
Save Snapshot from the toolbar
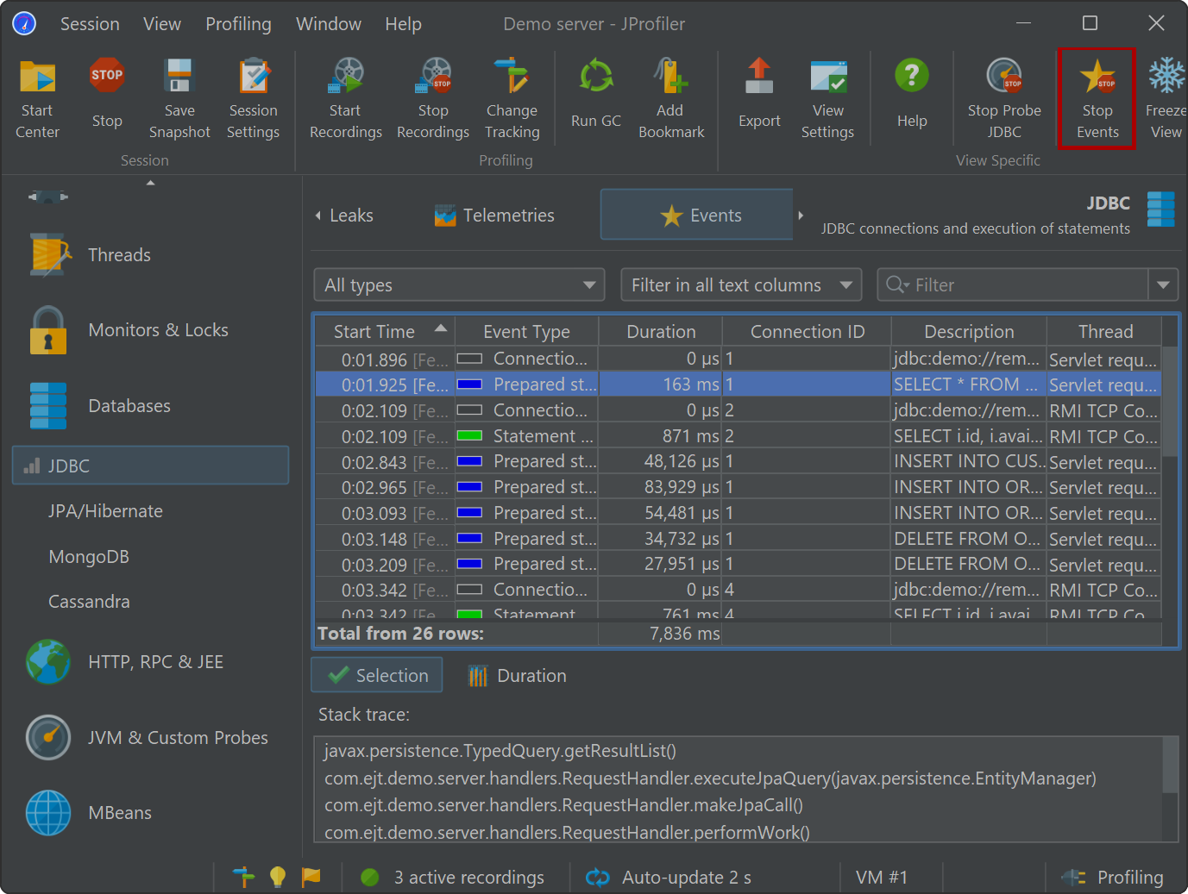click(179, 98)
